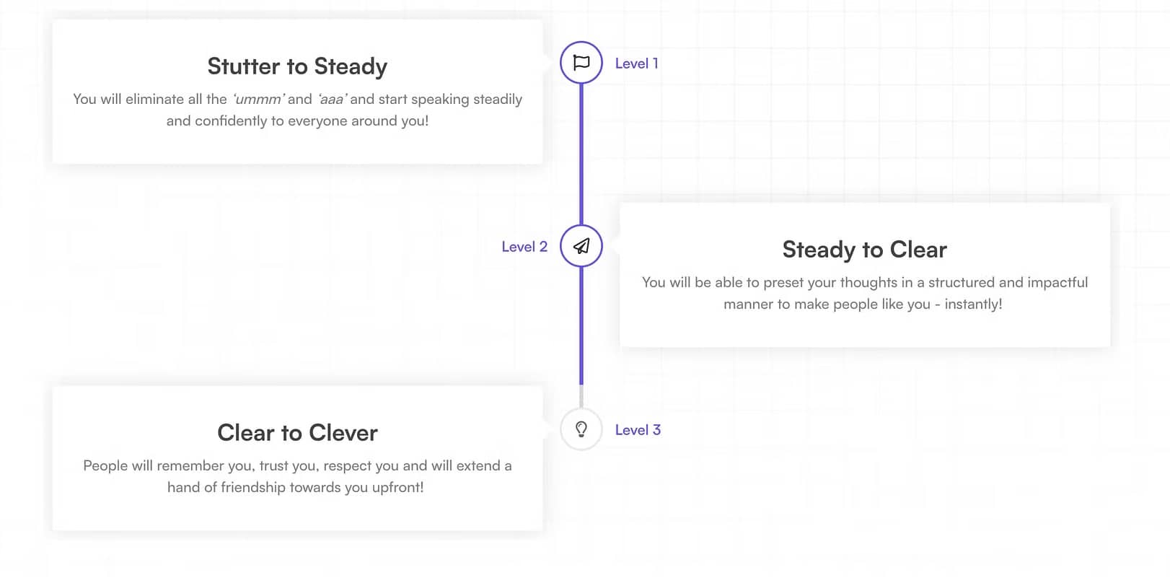The image size is (1170, 583).
Task: Click the 'hand of friendship' description text
Action: coord(297,476)
